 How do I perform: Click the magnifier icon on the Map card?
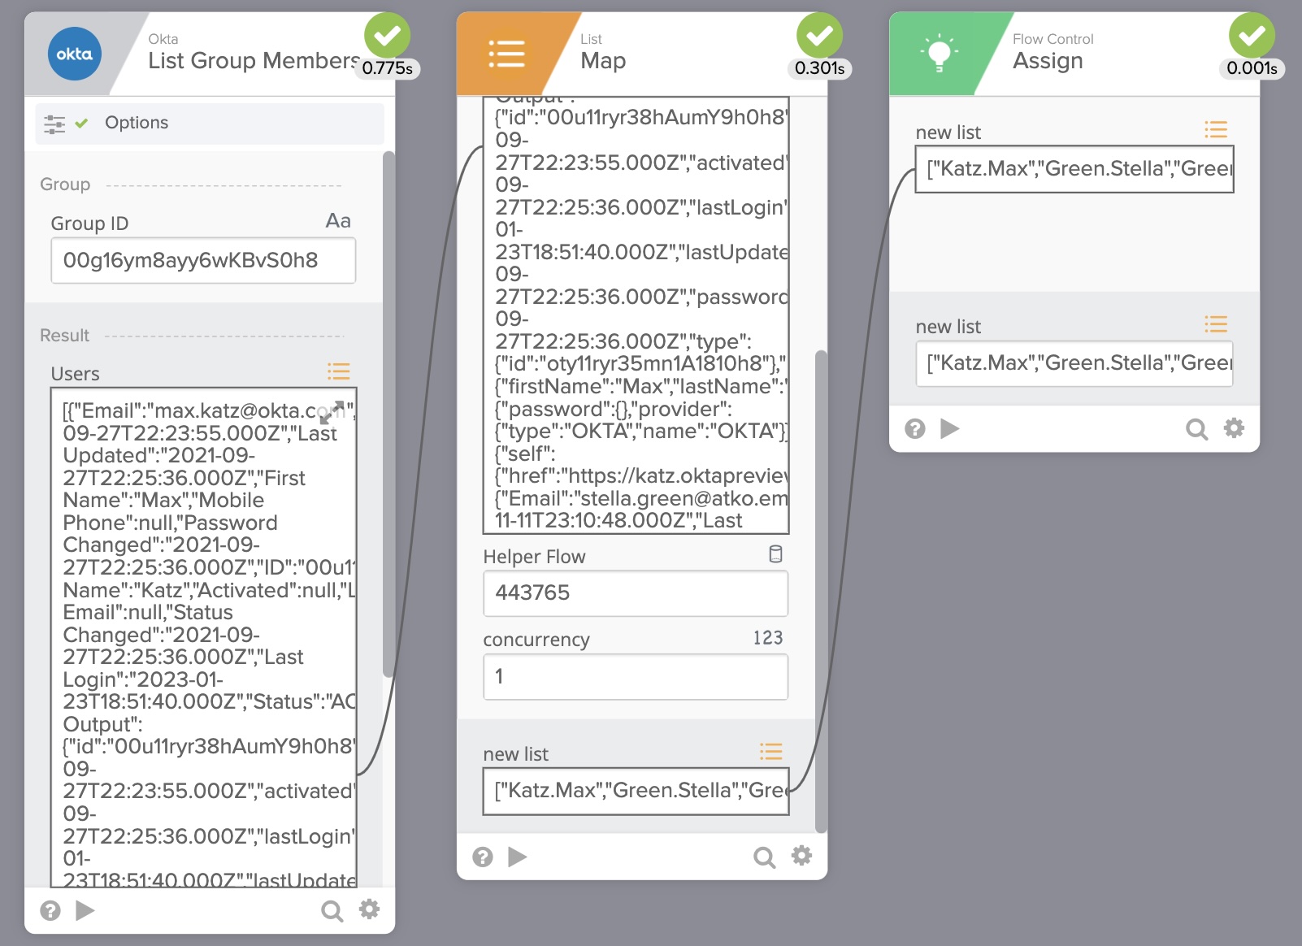pyautogui.click(x=764, y=857)
